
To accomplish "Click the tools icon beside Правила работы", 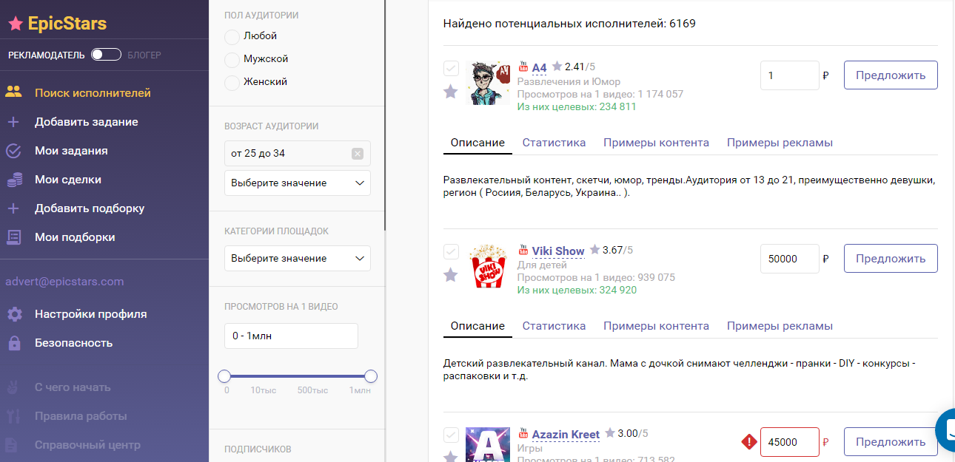I will pos(13,416).
